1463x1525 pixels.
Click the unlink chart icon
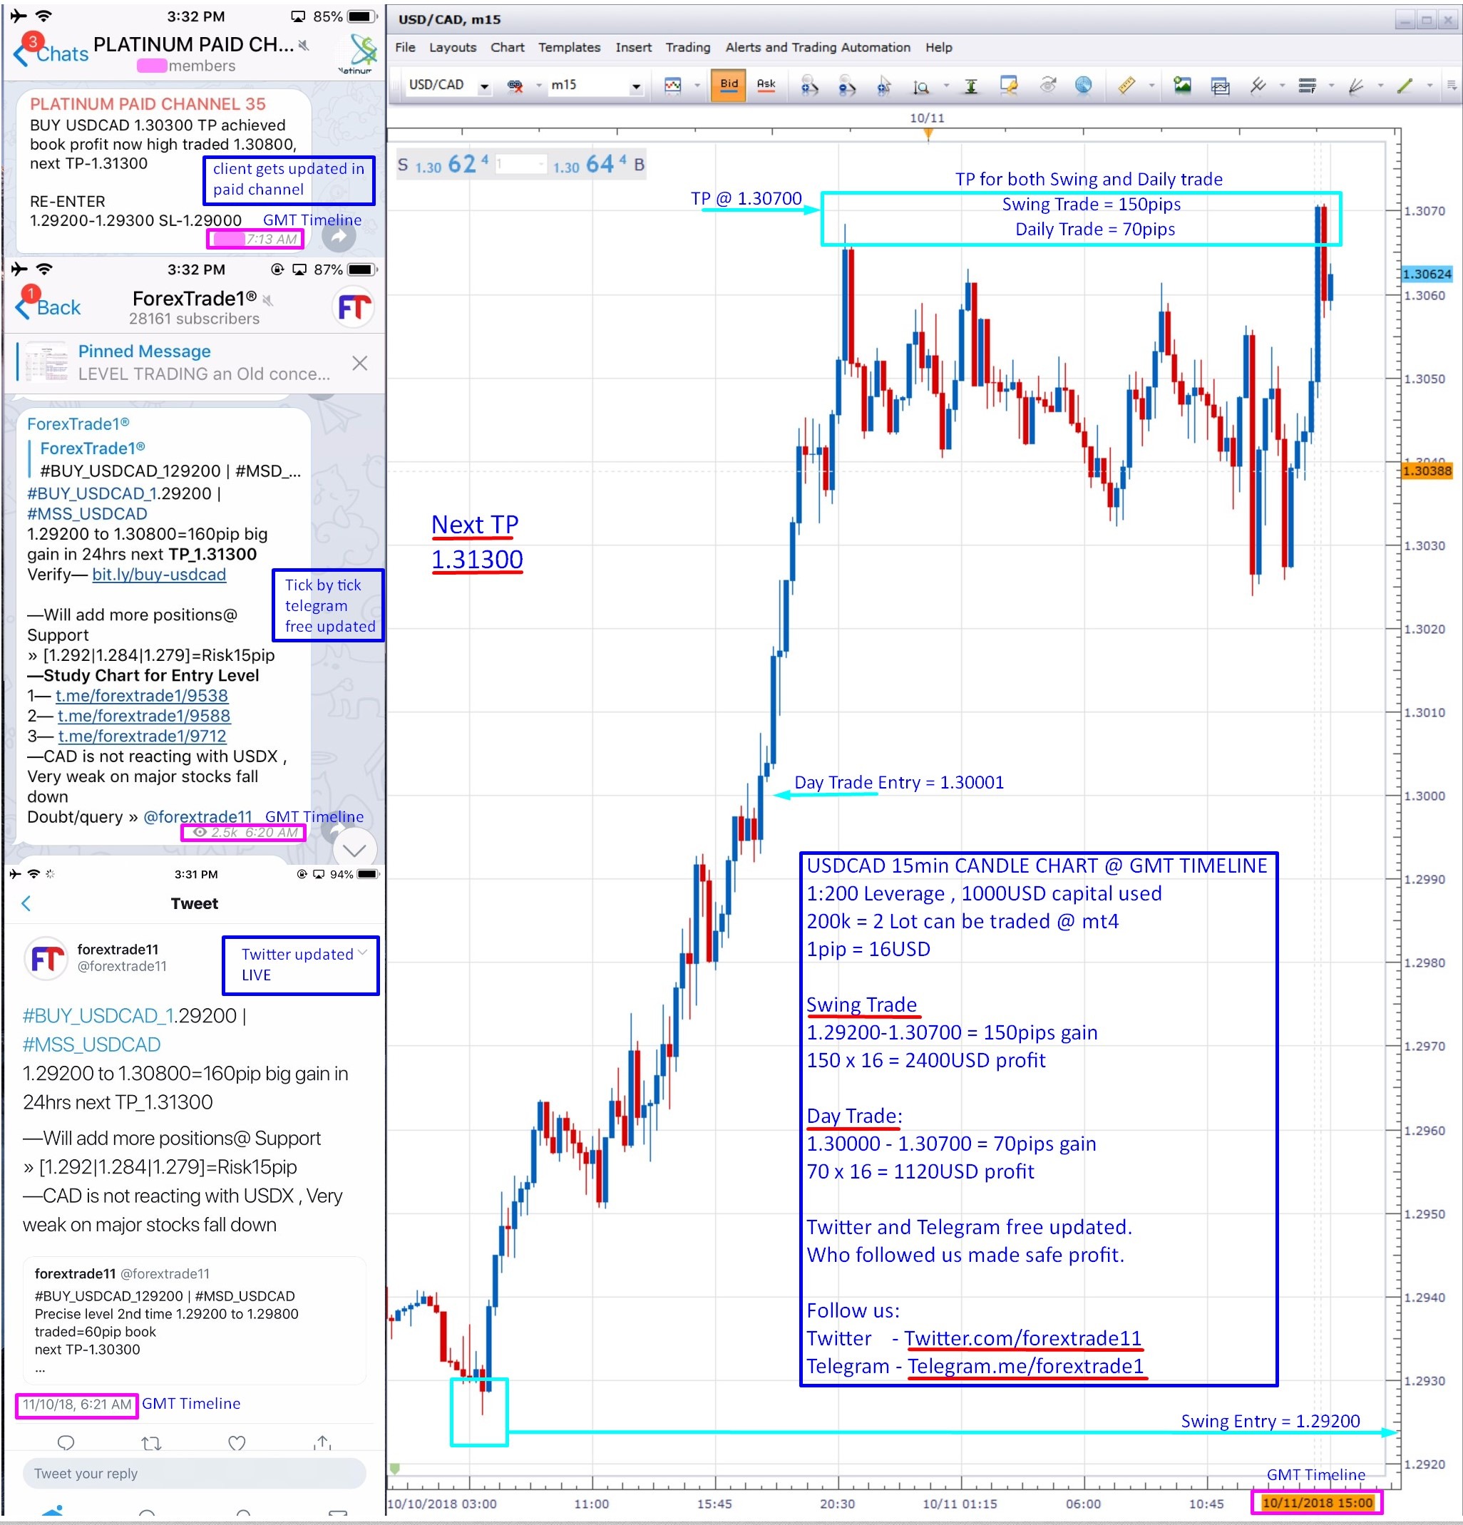click(515, 85)
